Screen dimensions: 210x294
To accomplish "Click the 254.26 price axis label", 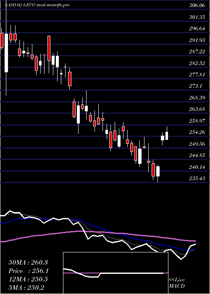I will tap(197, 132).
